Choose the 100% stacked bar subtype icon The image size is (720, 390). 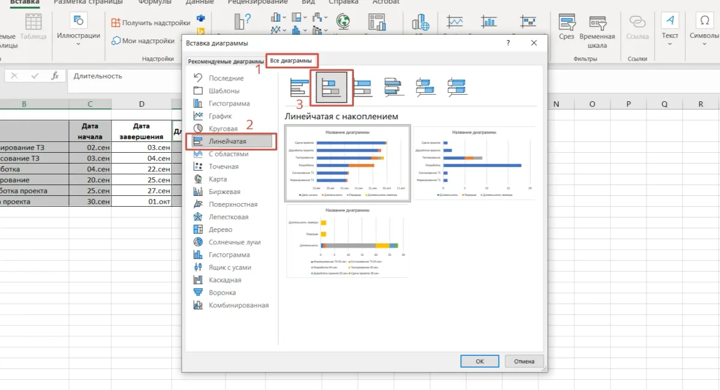(362, 88)
